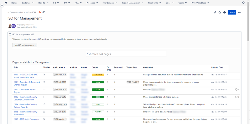Image resolution: width=250 pixels, height=124 pixels.
Task: Open the attachments paperclip icon
Action: 44,12
